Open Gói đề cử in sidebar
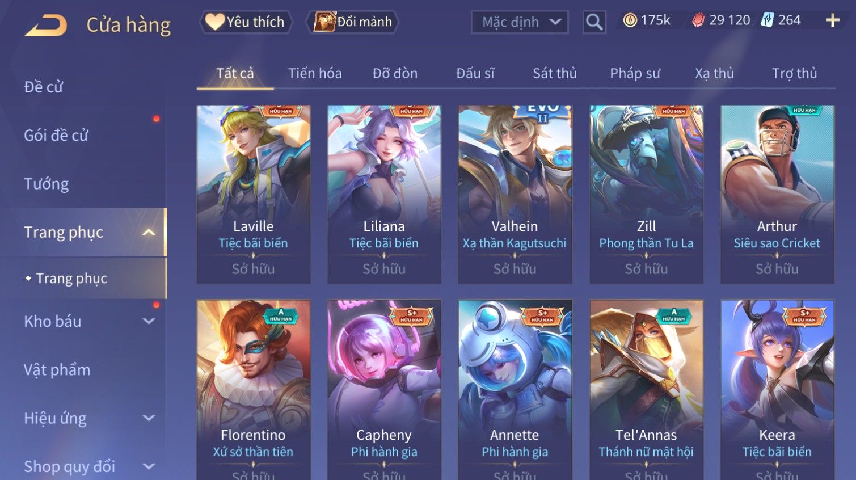856x480 pixels. pos(56,135)
